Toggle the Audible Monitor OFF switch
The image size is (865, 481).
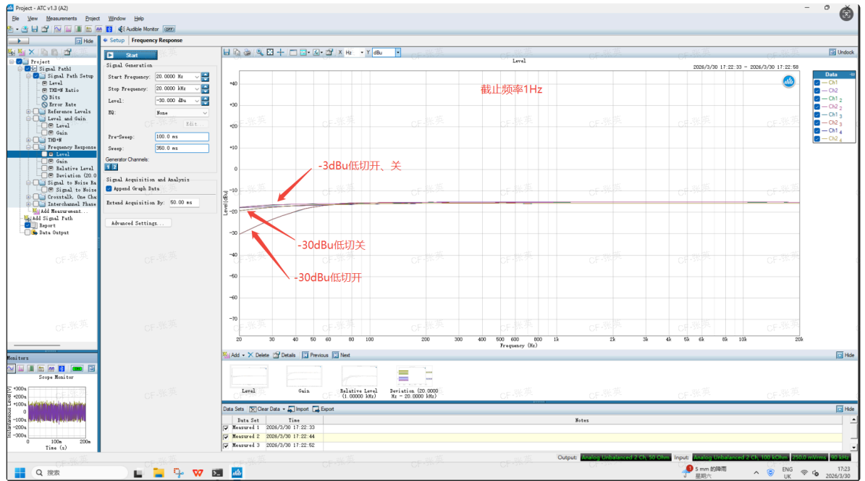coord(169,29)
